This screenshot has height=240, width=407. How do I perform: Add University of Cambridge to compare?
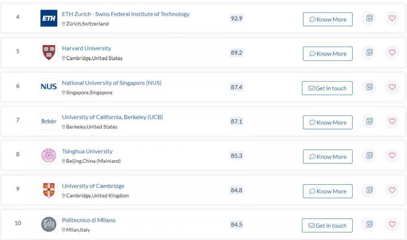pyautogui.click(x=369, y=190)
